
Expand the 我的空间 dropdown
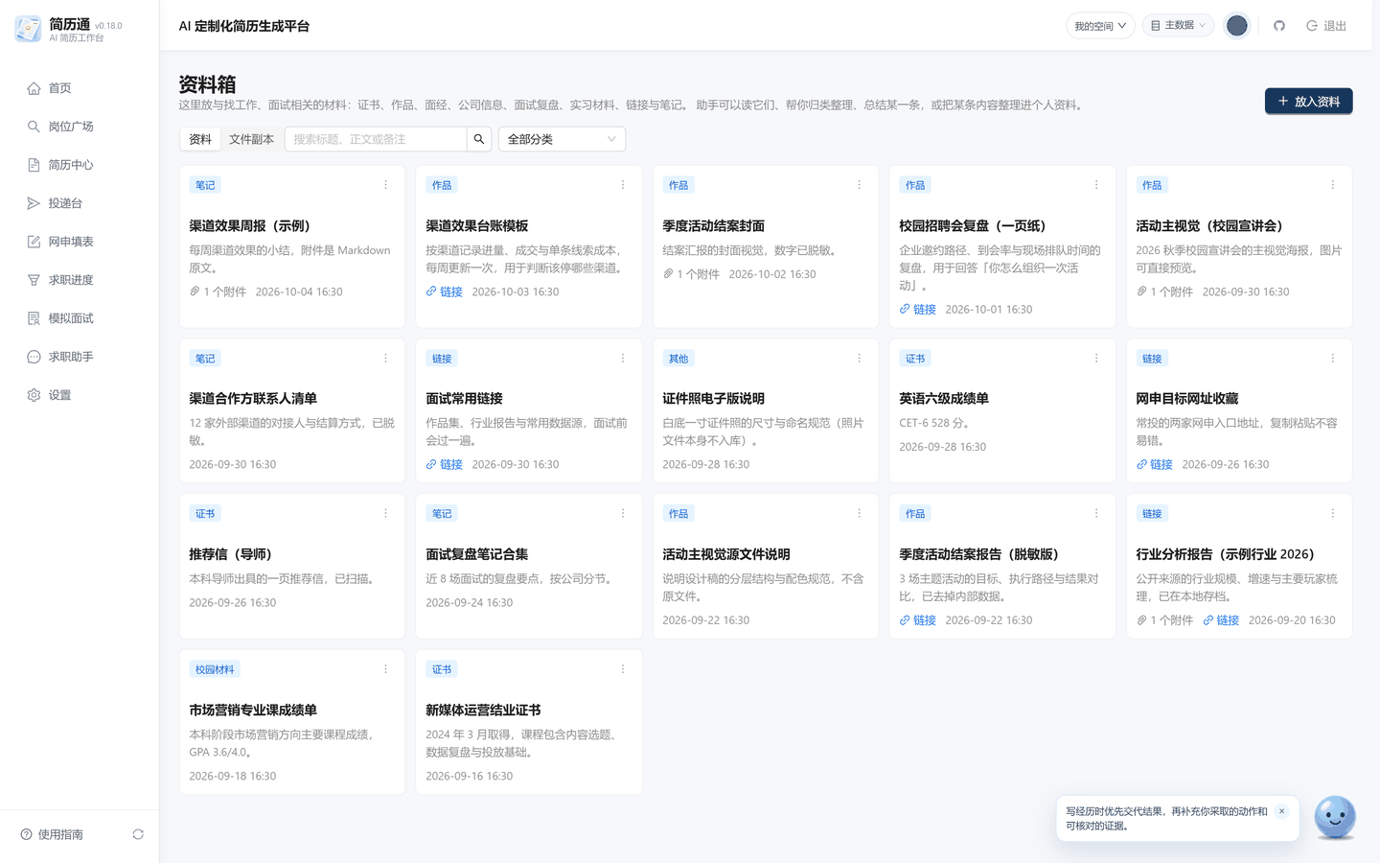pos(1100,26)
